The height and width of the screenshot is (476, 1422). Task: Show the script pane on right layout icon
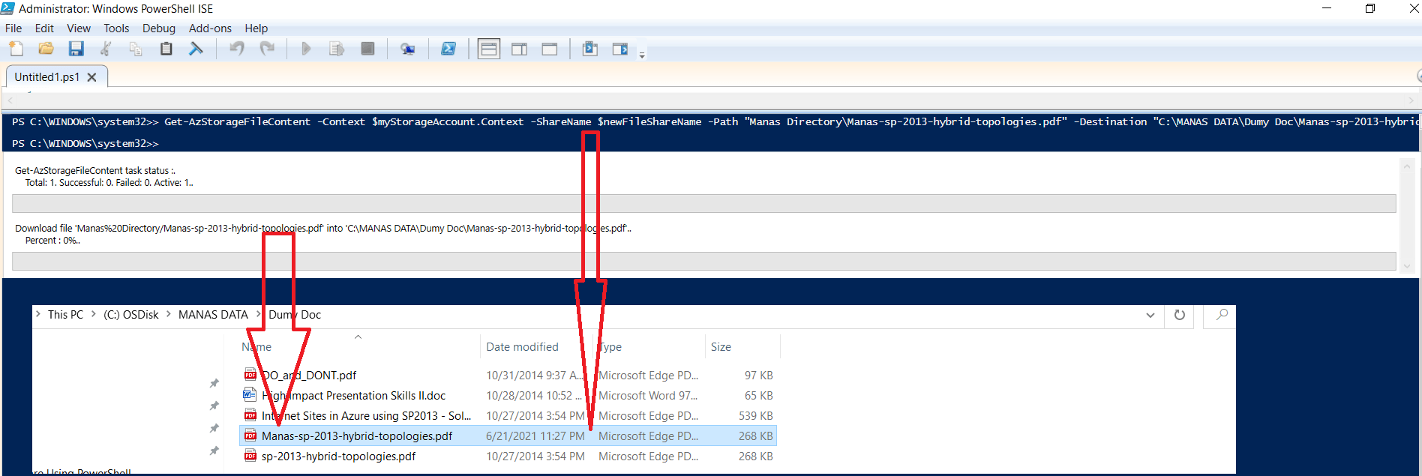519,49
